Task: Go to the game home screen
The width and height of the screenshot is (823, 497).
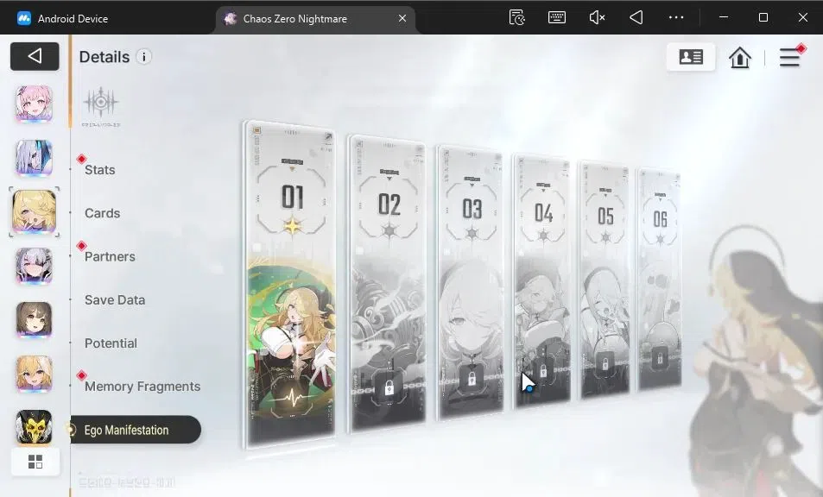Action: 740,57
